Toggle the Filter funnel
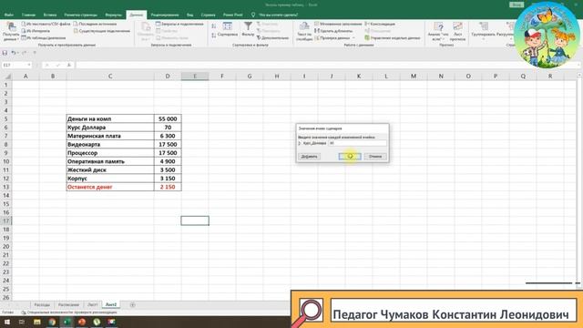 pyautogui.click(x=248, y=29)
